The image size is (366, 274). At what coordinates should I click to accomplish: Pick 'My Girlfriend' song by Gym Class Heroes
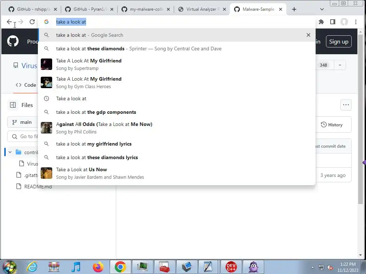(x=177, y=82)
